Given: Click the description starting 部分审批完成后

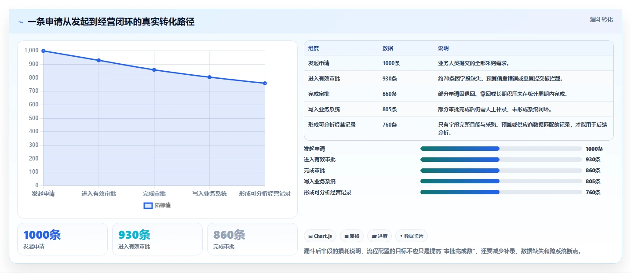Looking at the screenshot, I should coord(495,109).
